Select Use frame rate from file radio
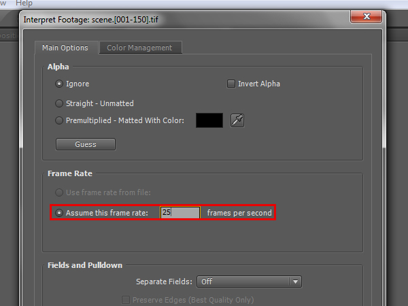This screenshot has width=408, height=306. [59, 192]
